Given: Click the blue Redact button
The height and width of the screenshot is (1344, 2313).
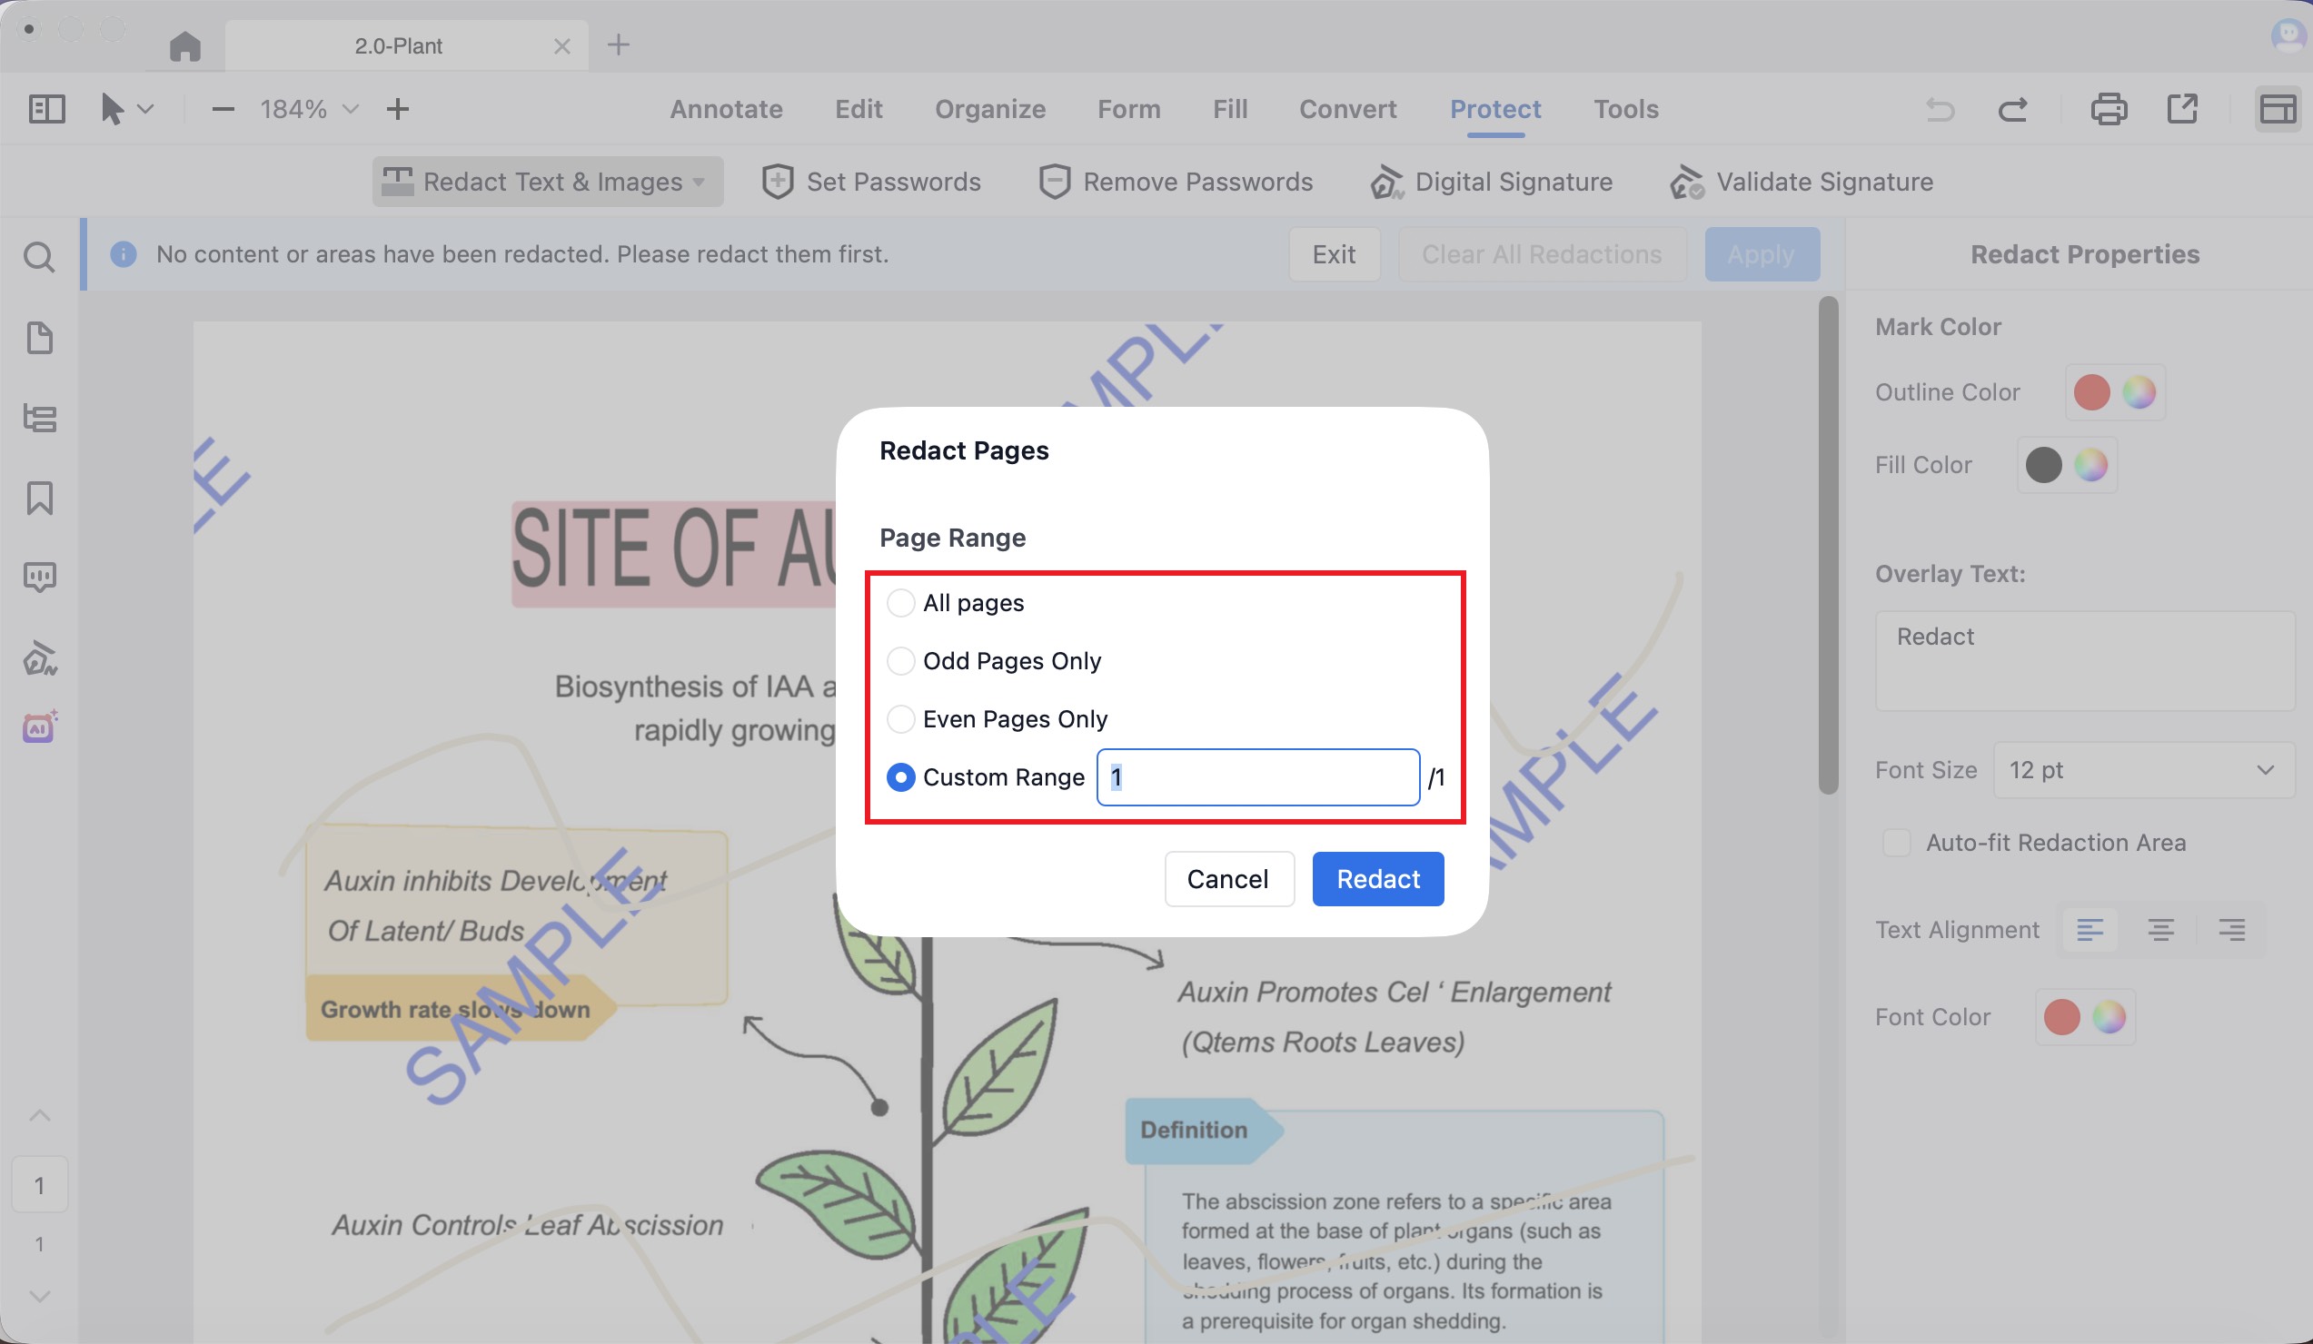Looking at the screenshot, I should (x=1377, y=879).
